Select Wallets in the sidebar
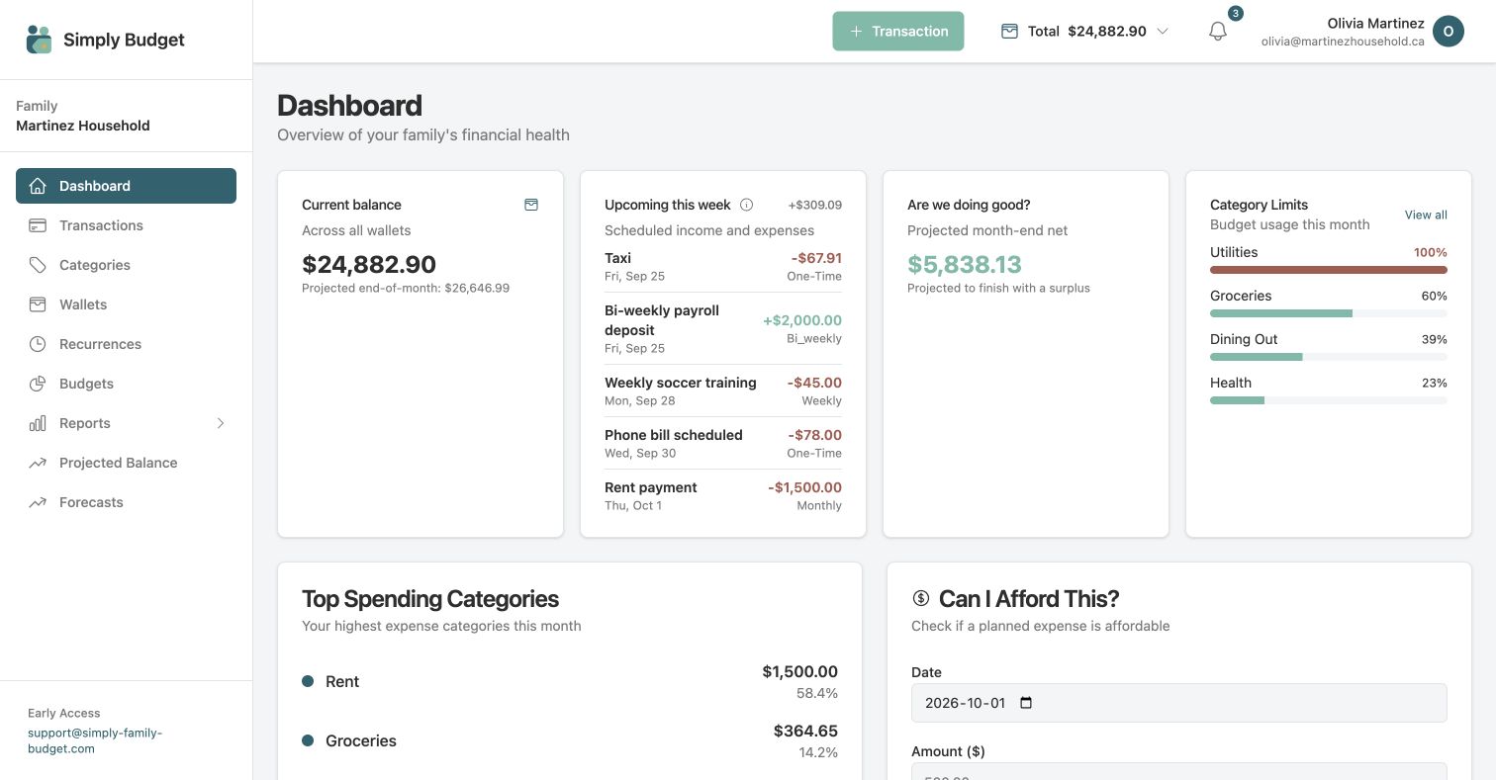 126,304
